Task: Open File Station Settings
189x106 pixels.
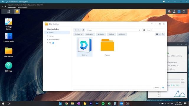Action: [x=122, y=34]
